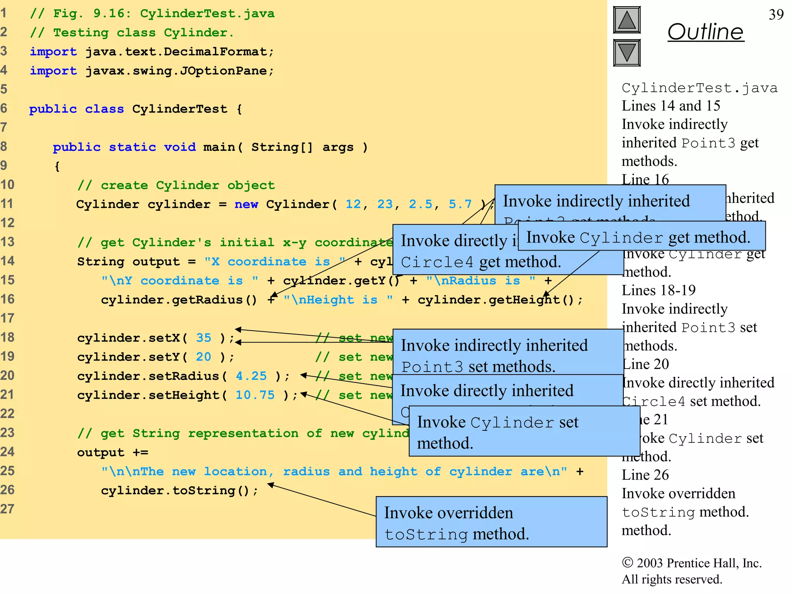Click the 'Invoke Cylinder get method' callout box
792x594 pixels.
[x=641, y=237]
